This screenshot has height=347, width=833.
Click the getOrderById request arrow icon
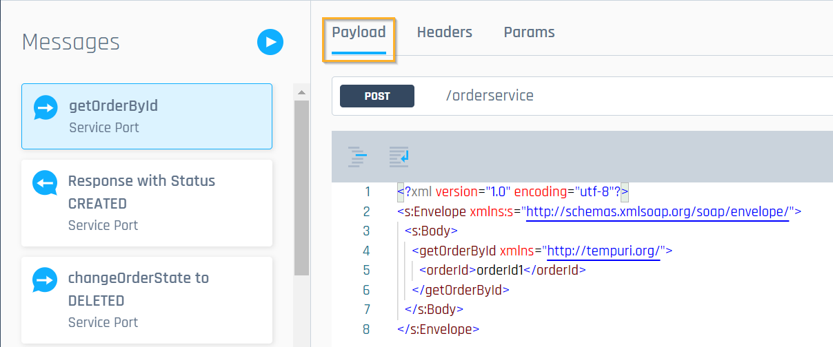point(46,107)
